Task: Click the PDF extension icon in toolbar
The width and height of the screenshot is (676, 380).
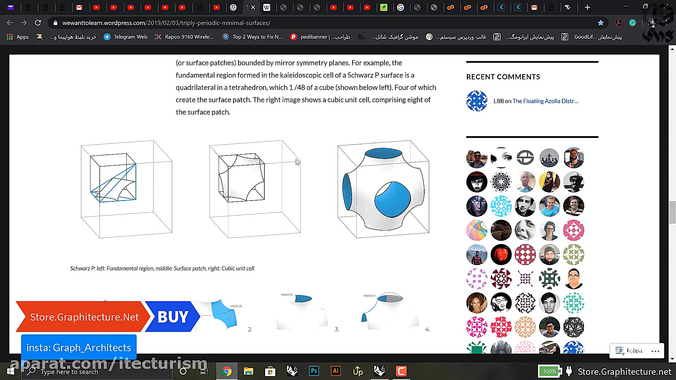Action: 618,23
